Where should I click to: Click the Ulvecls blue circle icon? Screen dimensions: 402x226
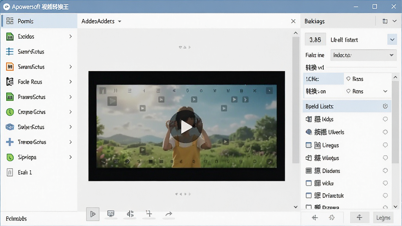[309, 132]
